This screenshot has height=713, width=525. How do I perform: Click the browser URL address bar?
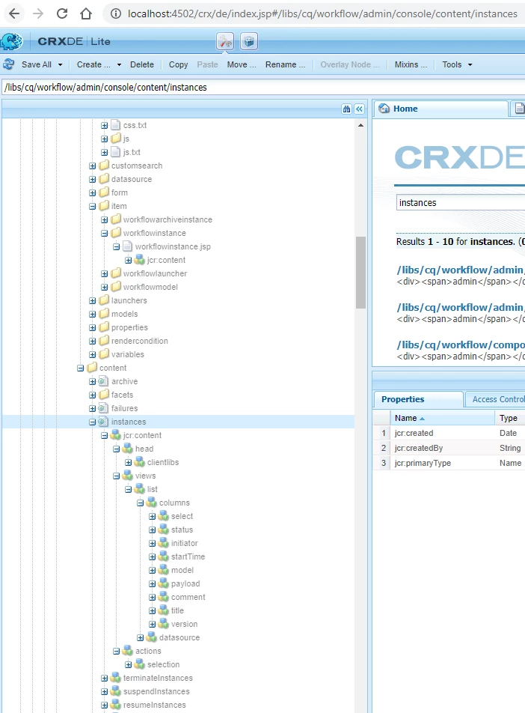click(x=322, y=13)
